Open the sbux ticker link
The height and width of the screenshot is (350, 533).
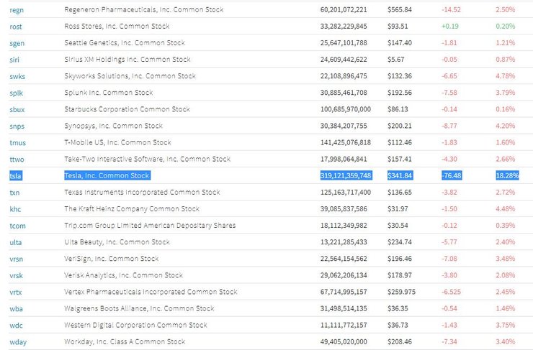(17, 109)
